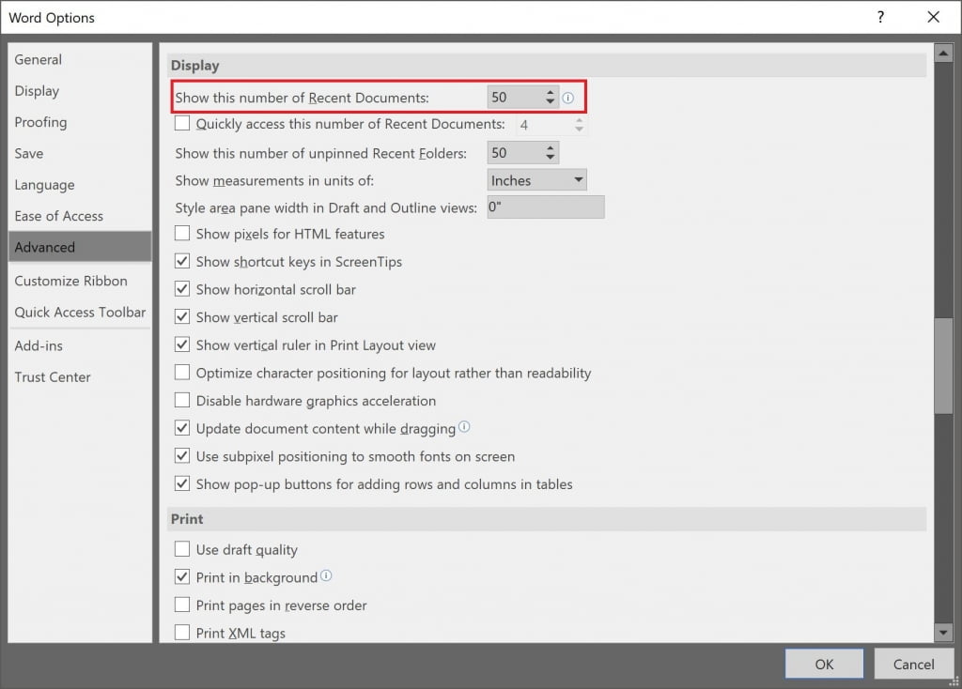
Task: Enable Print pages in reverse order
Action: 182,605
